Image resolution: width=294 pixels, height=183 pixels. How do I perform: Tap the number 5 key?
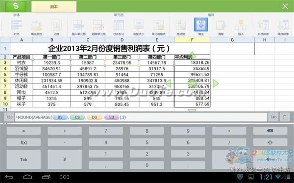click(147, 142)
